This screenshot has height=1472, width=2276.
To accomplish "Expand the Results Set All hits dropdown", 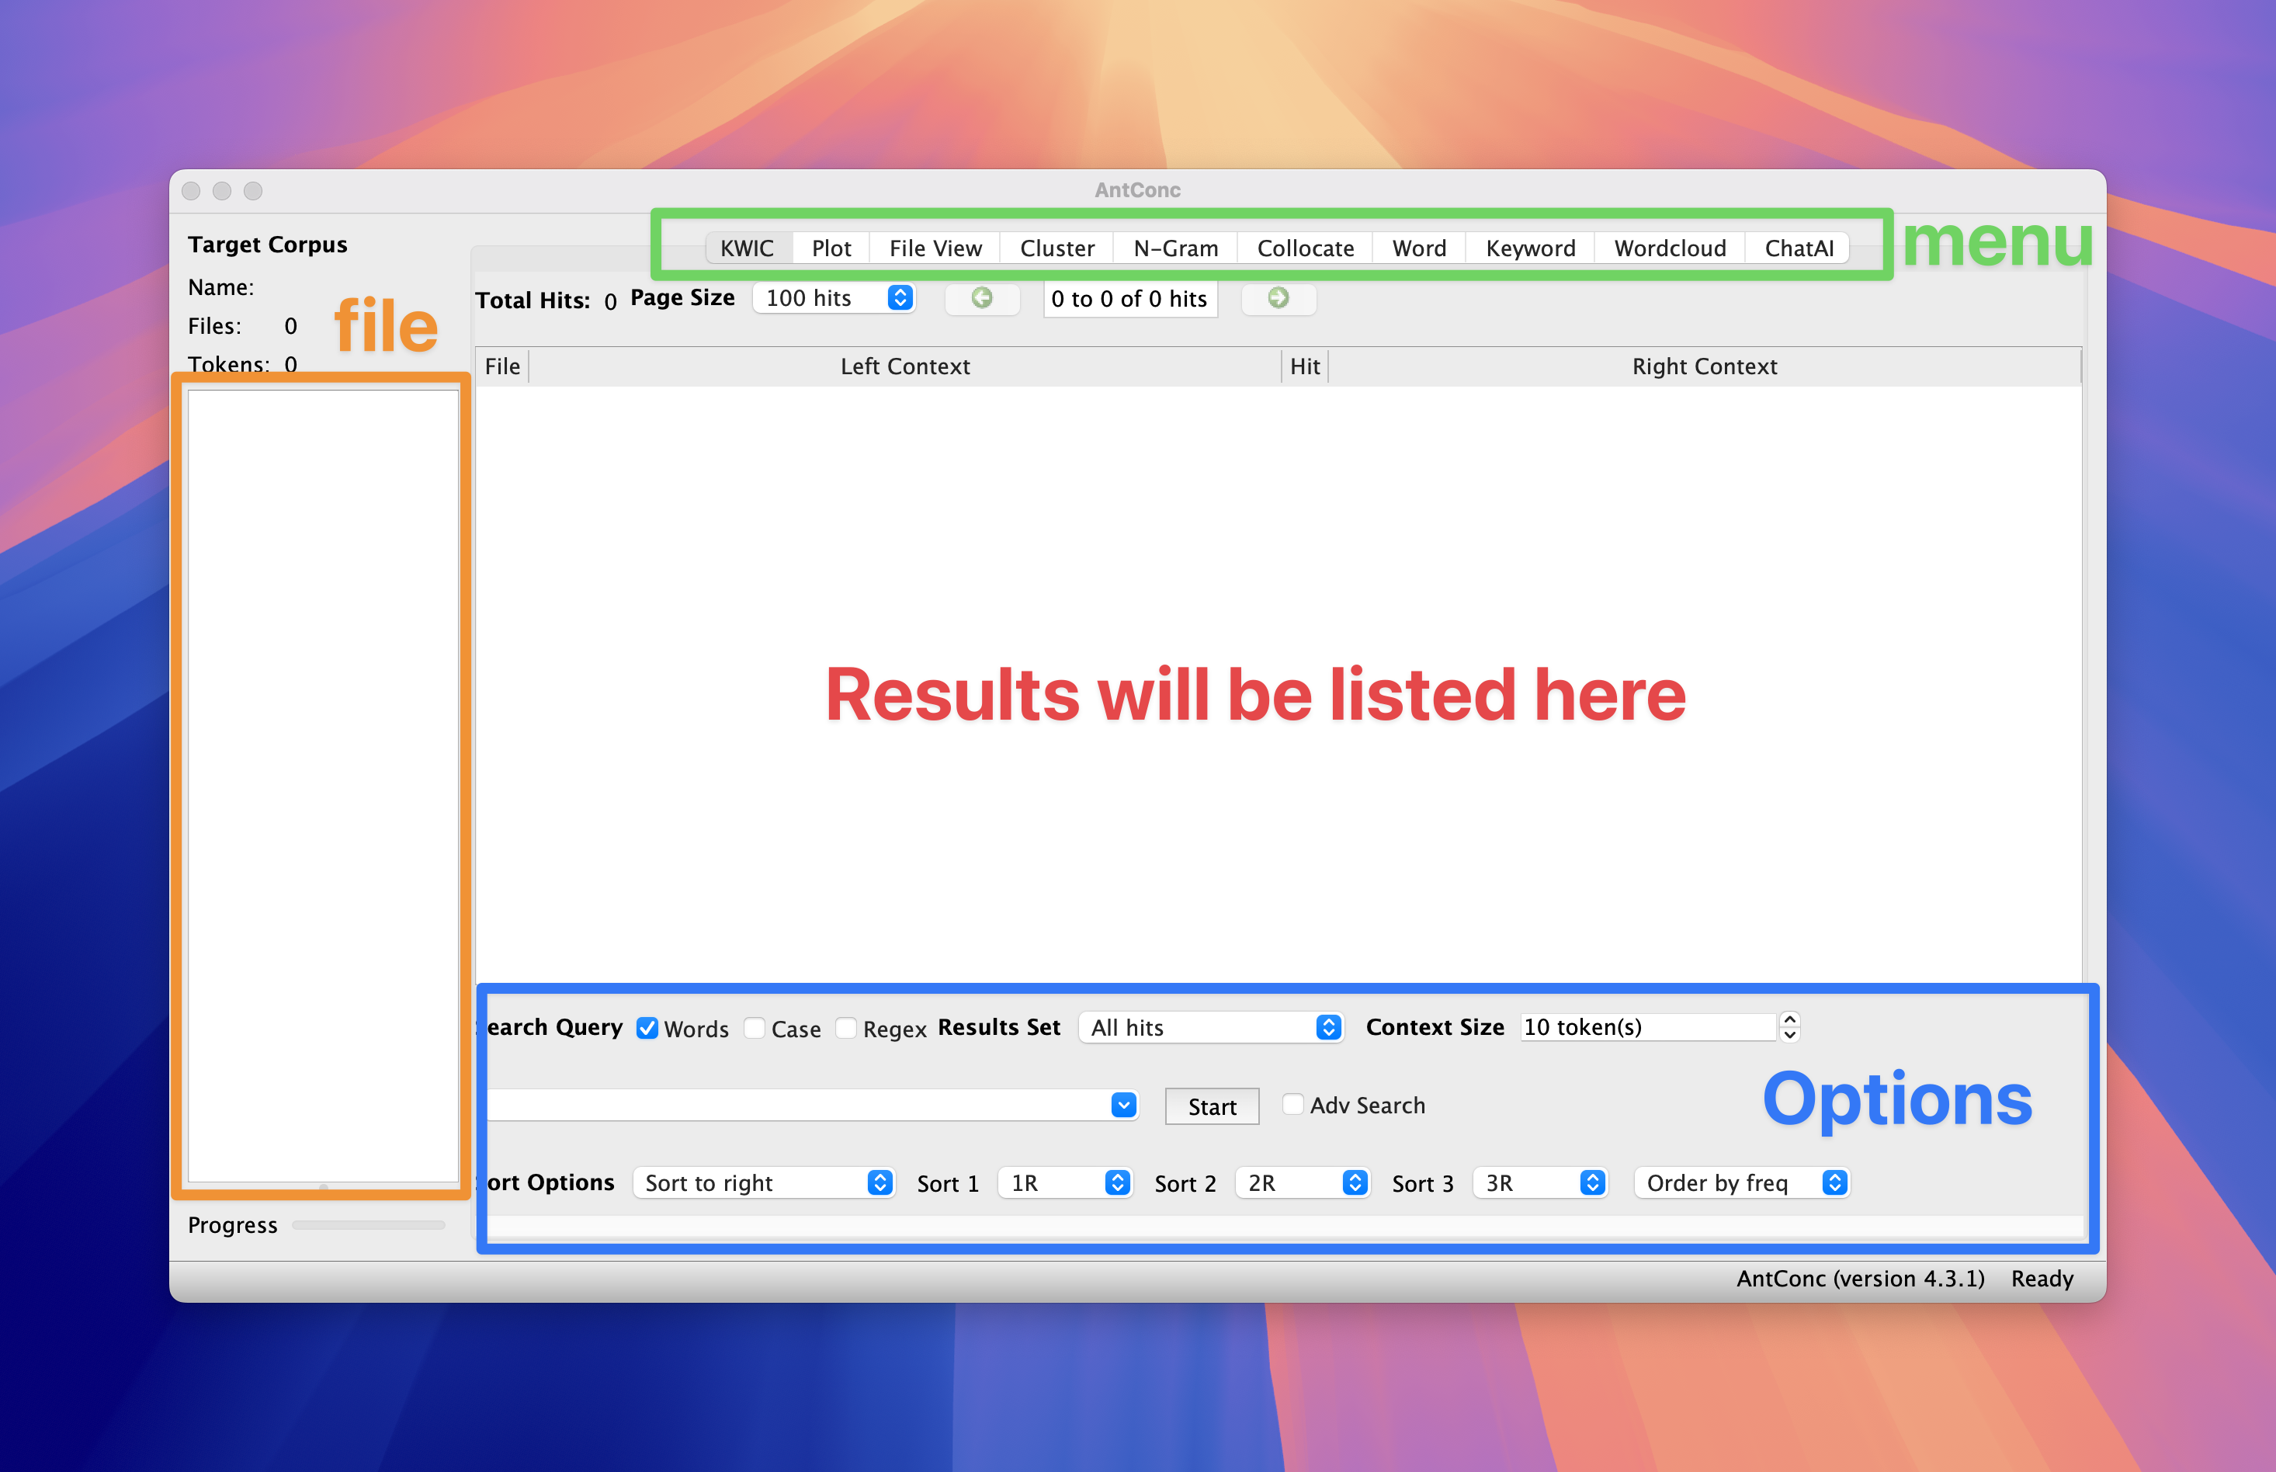I will point(1212,1028).
